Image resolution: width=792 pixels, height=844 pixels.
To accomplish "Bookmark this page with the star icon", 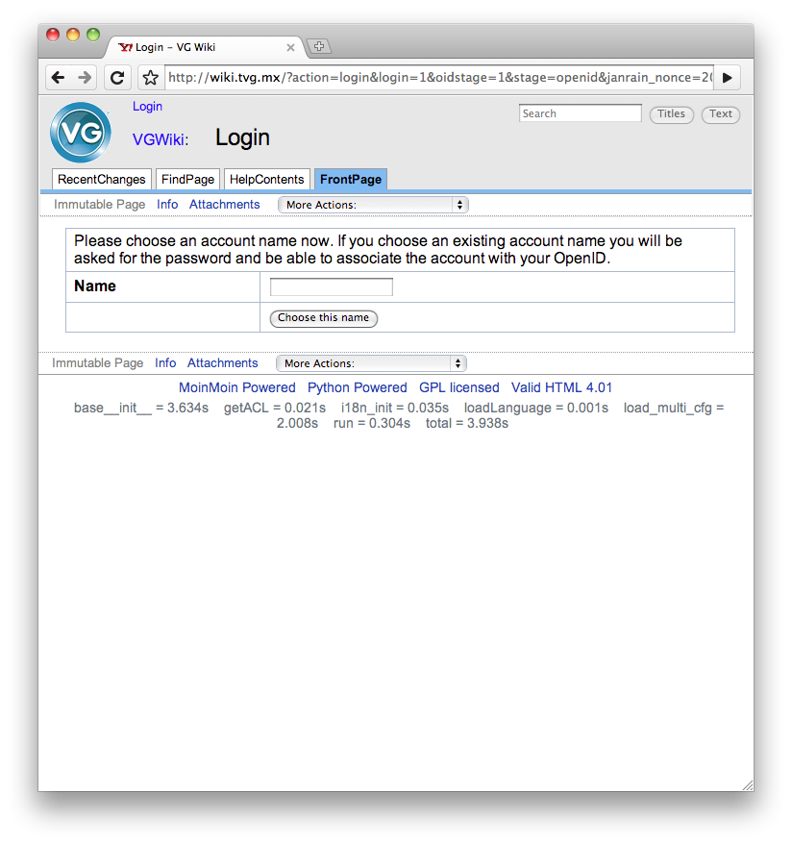I will click(x=151, y=78).
